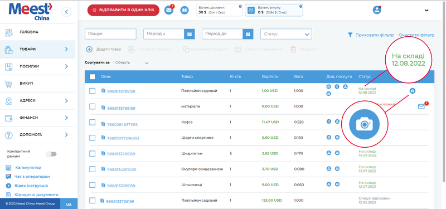The image size is (446, 209).
Task: Click the Відео інструкція play icon
Action: click(x=8, y=186)
